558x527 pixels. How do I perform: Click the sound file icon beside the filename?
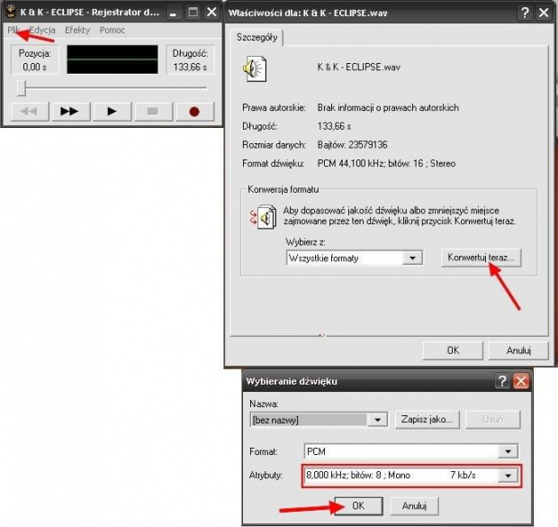coord(254,68)
